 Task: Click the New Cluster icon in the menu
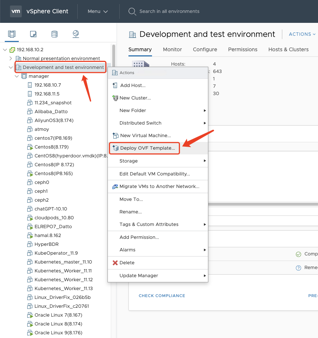[115, 98]
